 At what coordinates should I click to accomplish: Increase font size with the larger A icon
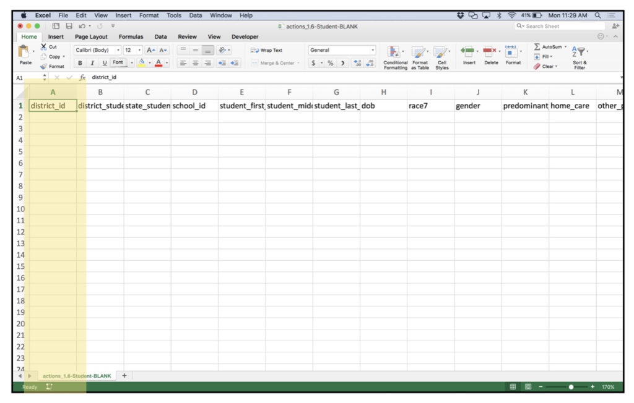coord(151,50)
